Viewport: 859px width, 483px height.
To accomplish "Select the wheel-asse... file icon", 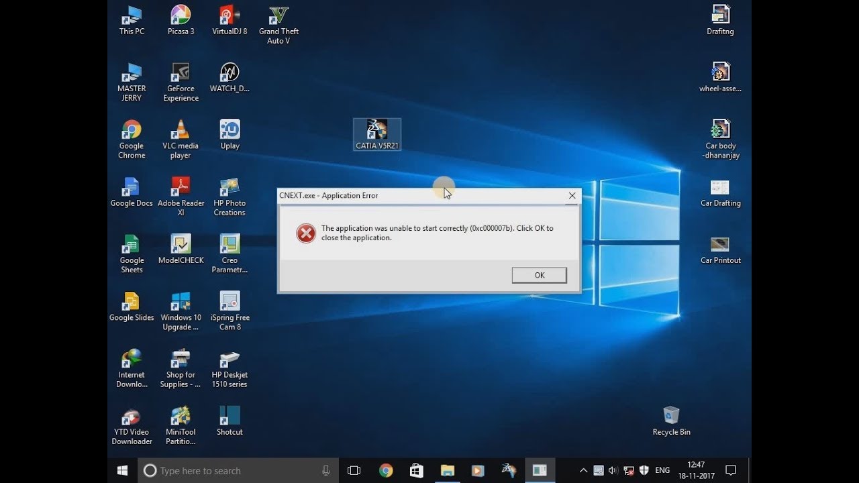I will (720, 77).
